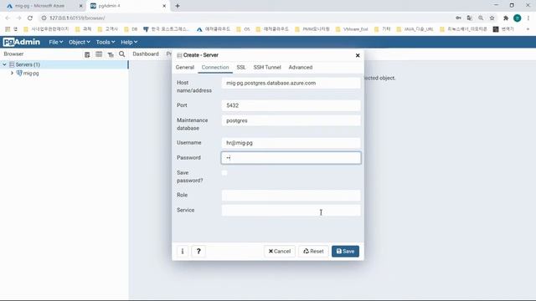Viewport: 536px width, 301px height.
Task: Click the zoom magnifier icon in address bar
Action: [481, 18]
